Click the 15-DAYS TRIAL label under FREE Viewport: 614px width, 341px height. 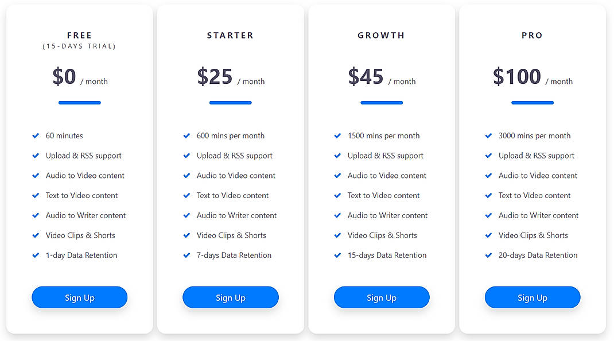(x=79, y=46)
